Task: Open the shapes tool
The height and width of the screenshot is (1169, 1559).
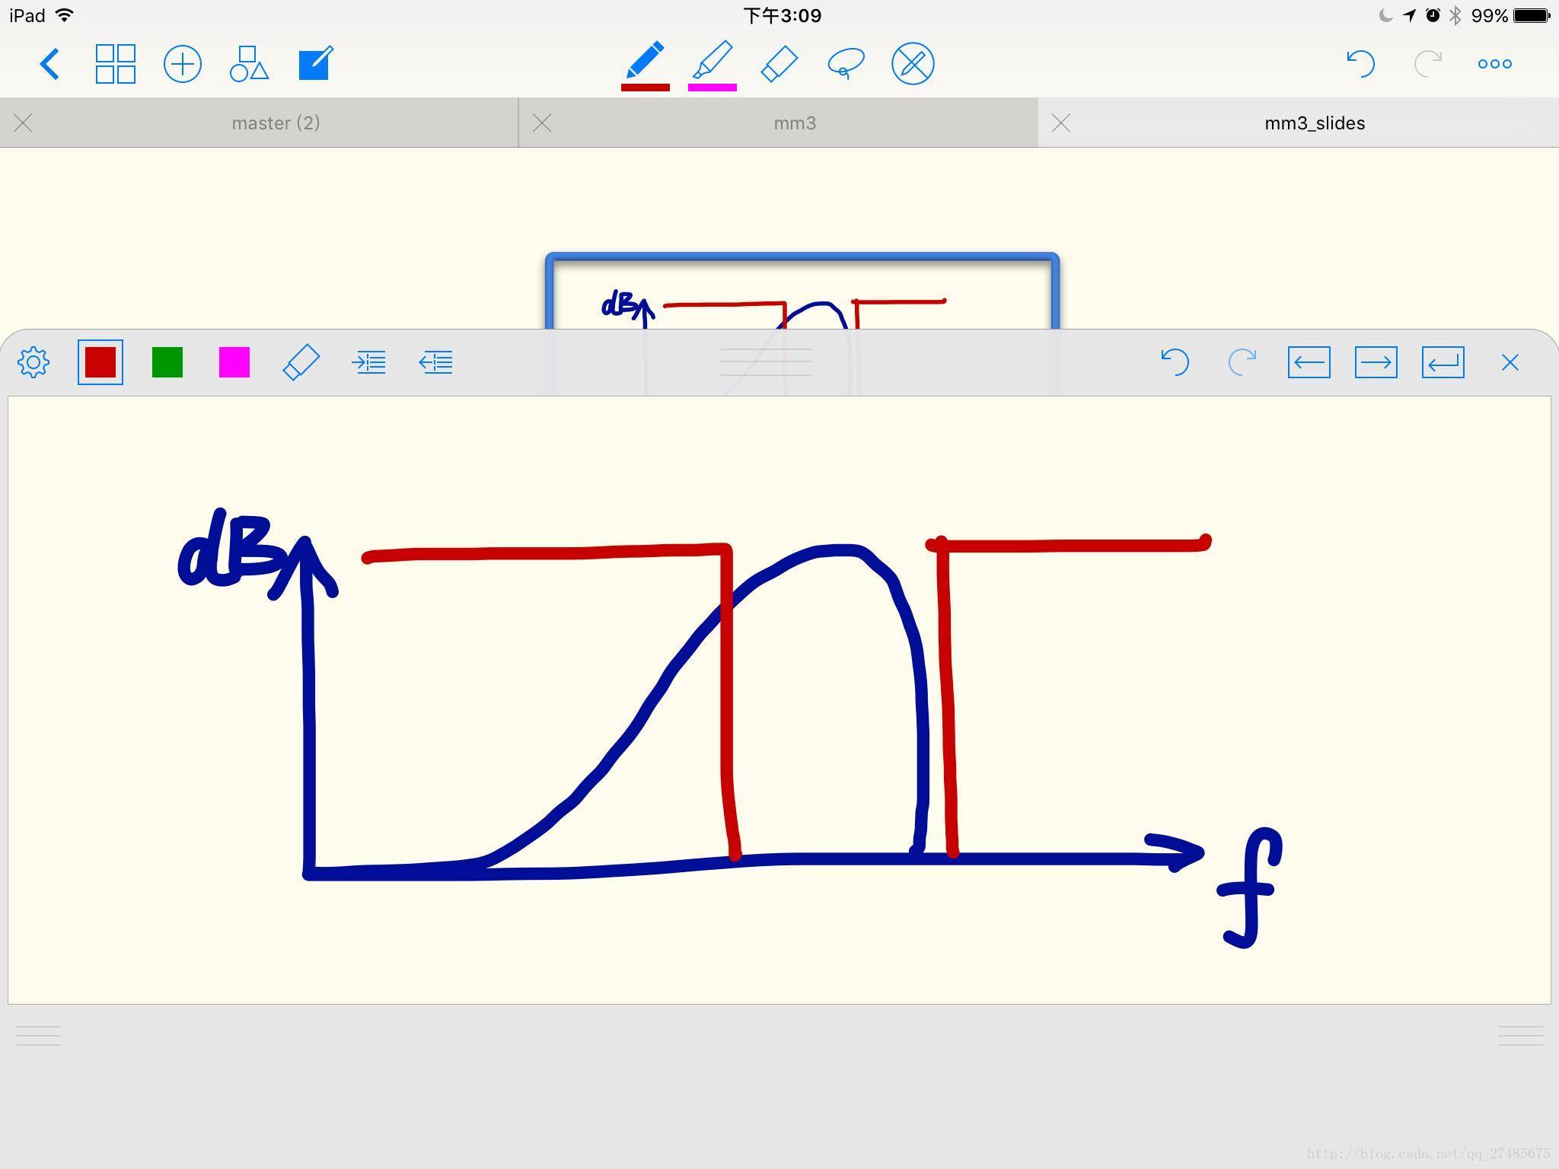Action: (249, 64)
